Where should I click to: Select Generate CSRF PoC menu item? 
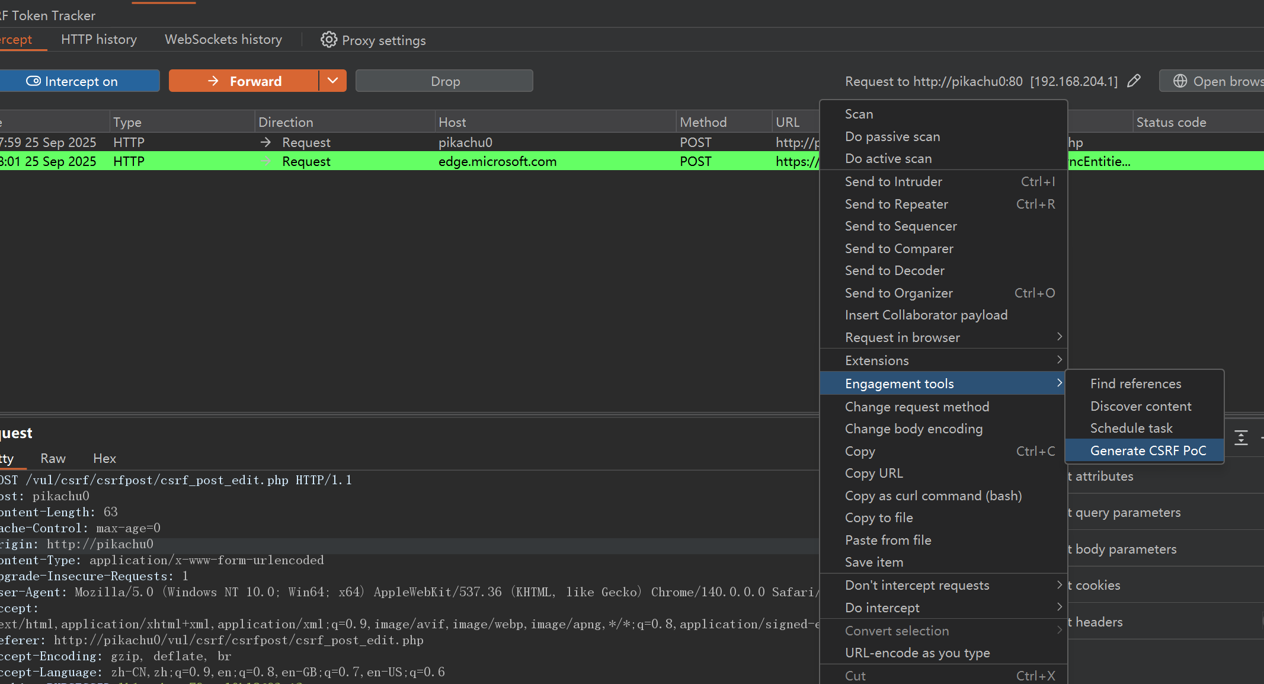(1147, 450)
